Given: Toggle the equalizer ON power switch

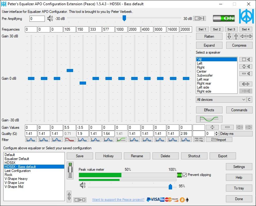Looking at the screenshot, I should coord(224,18).
